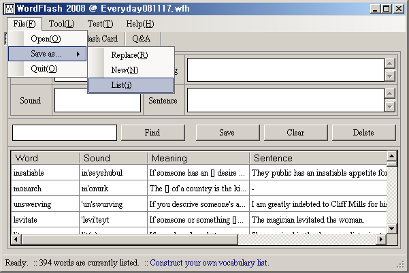Maximize the WordFlash 2008 window

click(386, 9)
